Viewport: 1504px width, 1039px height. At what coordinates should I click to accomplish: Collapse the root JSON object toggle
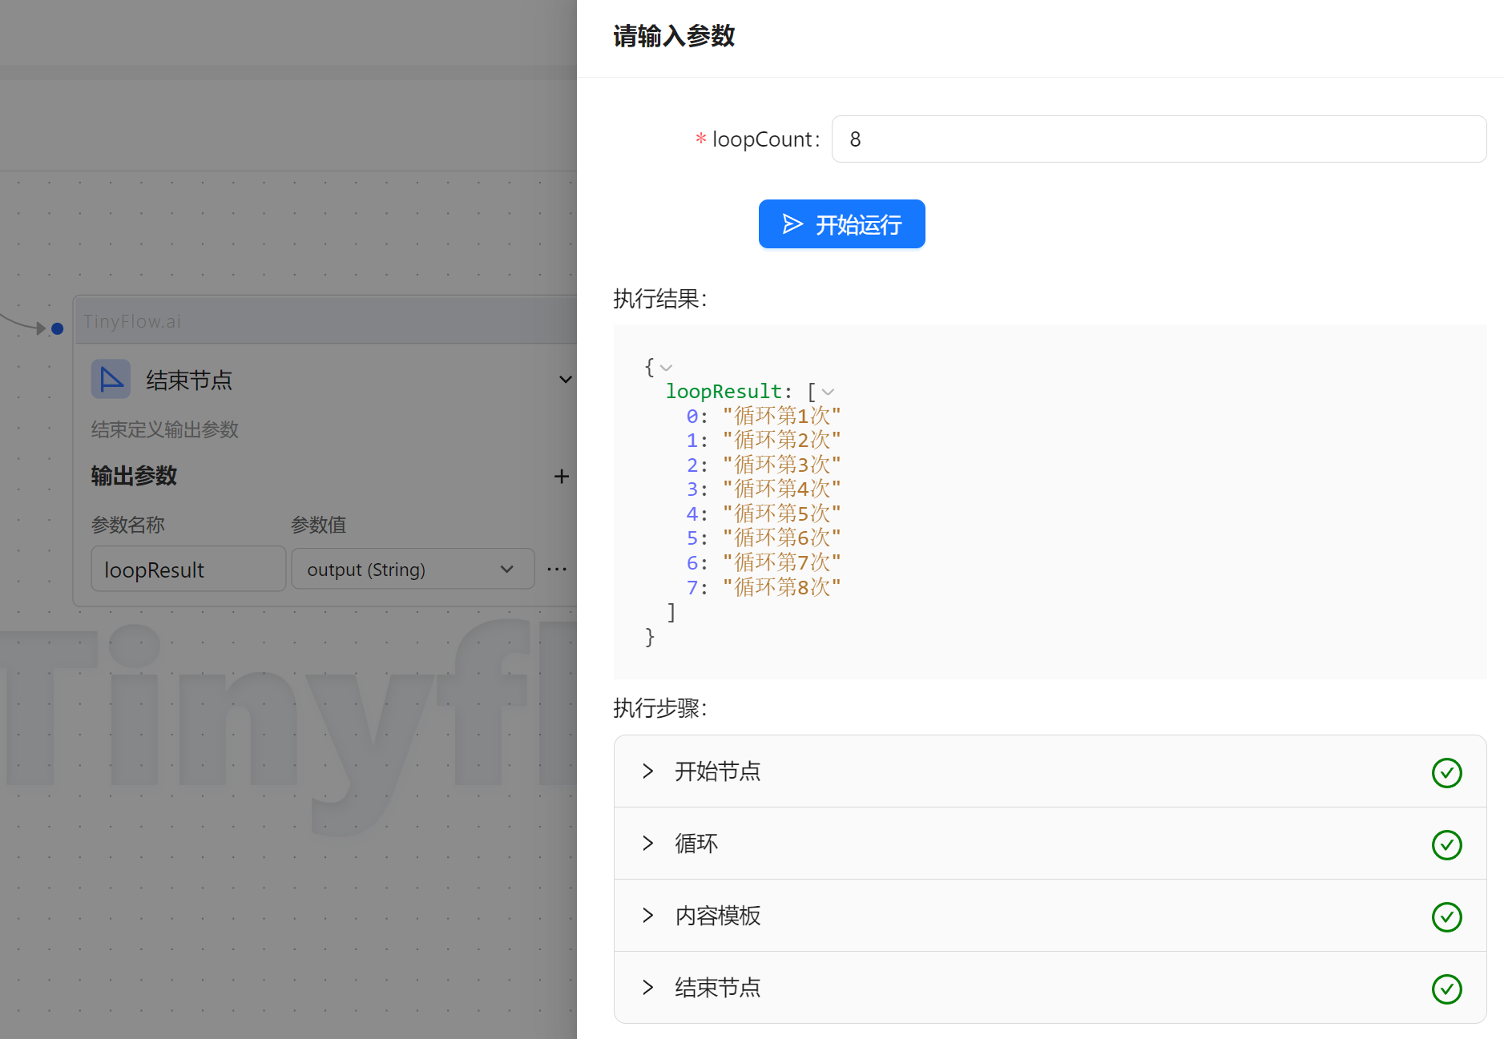(x=666, y=368)
